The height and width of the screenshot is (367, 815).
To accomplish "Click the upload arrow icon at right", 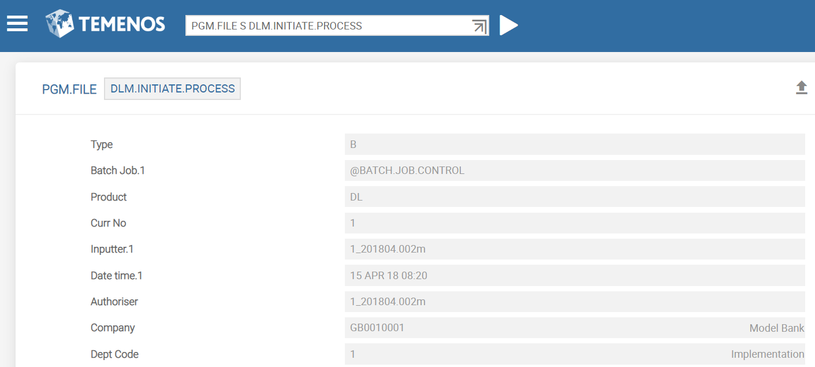I will 801,88.
